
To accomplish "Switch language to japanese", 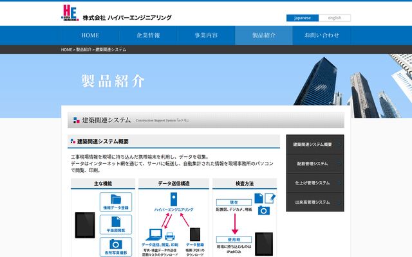I will (303, 18).
